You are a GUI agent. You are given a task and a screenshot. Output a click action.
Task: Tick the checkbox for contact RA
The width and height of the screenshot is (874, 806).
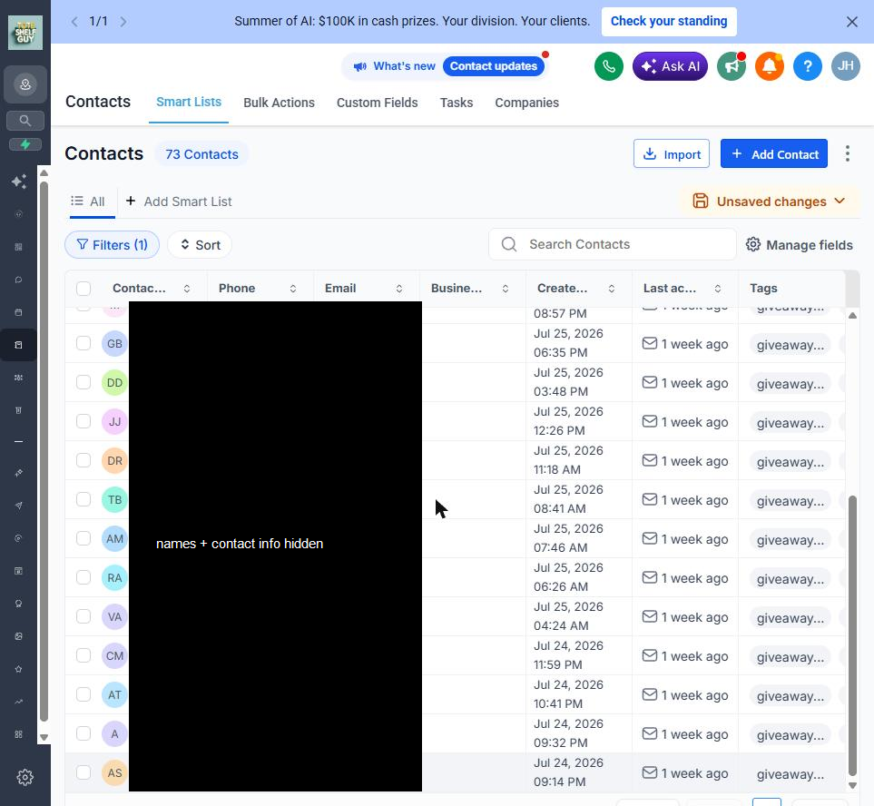point(83,577)
